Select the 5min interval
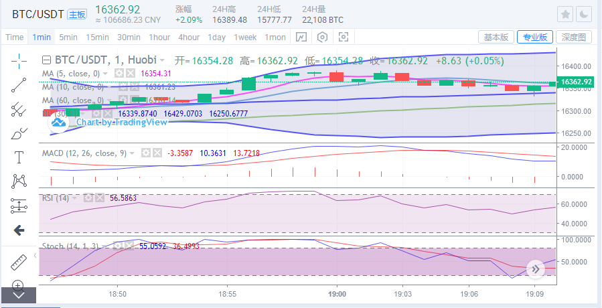Image resolution: width=602 pixels, height=308 pixels. pos(68,37)
